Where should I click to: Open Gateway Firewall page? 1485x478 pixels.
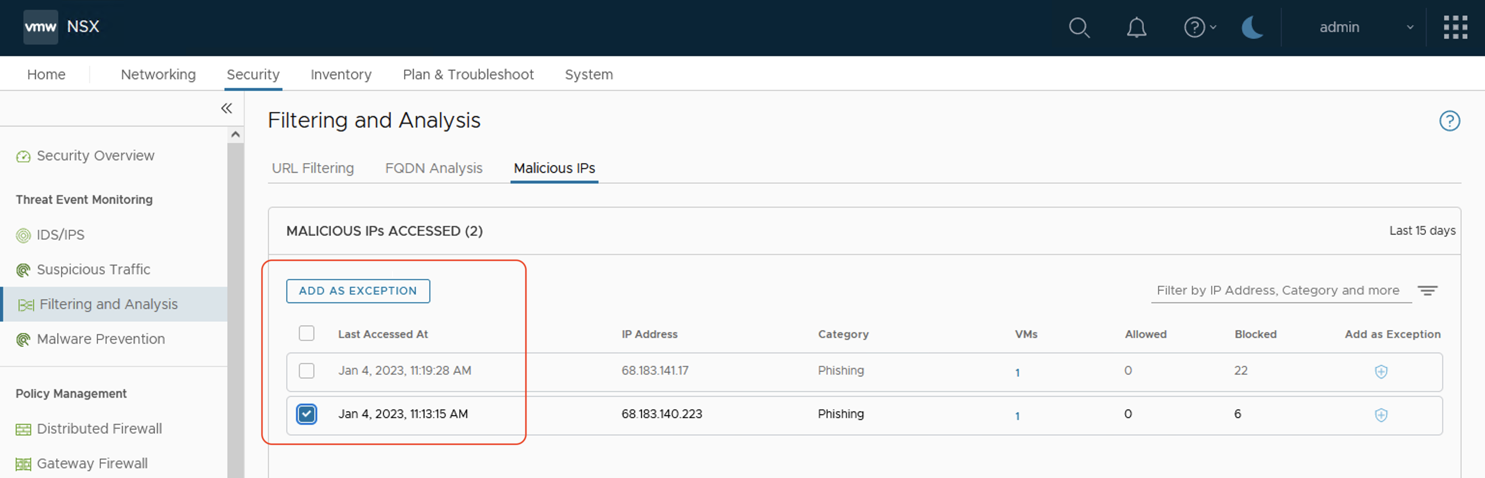92,463
